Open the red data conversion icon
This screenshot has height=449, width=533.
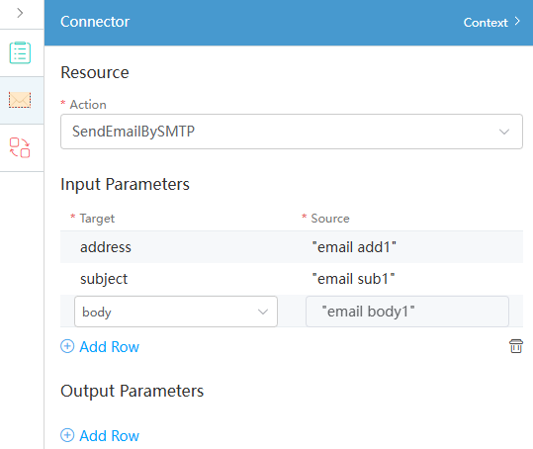tap(20, 147)
